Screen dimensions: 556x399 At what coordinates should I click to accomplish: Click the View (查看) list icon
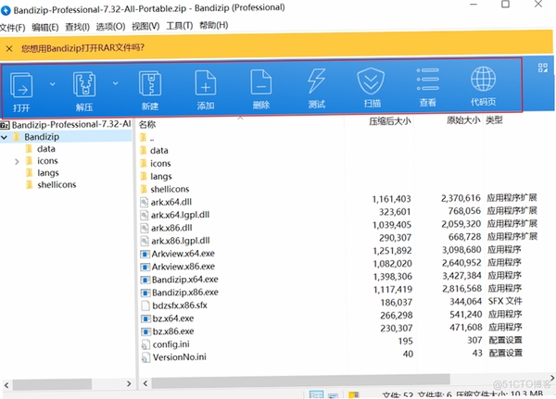pos(427,80)
